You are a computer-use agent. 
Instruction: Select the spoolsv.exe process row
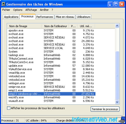[x=52, y=30]
